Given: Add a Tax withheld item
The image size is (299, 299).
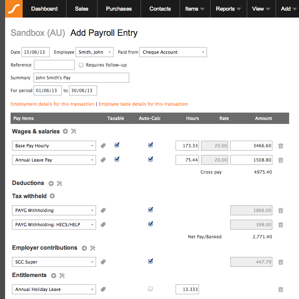Looking at the screenshot, I should [52, 196].
